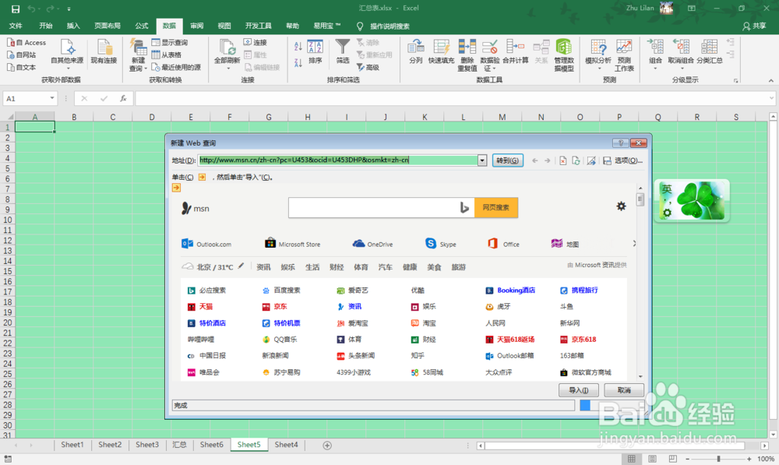Click the zoom slider handle in status bar
Screen dimensions: 779x465
point(718,459)
